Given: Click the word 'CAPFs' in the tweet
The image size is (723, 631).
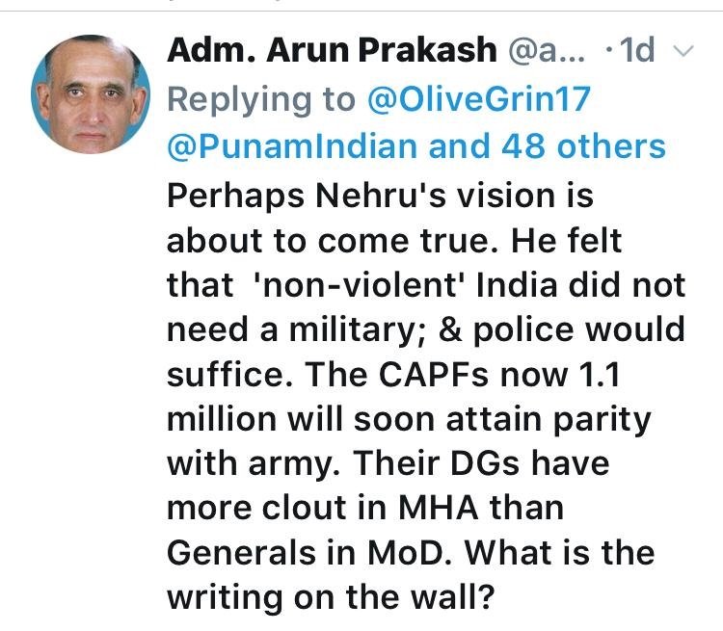Looking at the screenshot, I should pyautogui.click(x=434, y=375).
